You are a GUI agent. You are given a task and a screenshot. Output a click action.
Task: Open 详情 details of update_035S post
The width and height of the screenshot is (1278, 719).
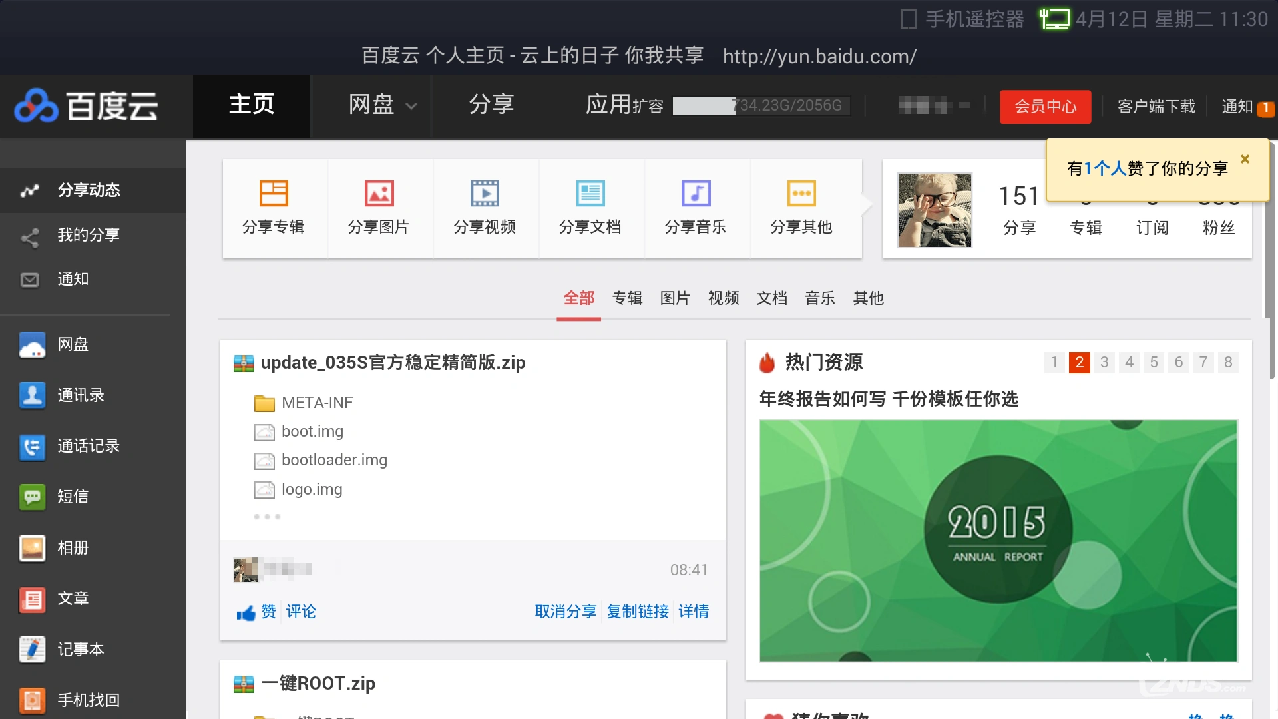[694, 612]
